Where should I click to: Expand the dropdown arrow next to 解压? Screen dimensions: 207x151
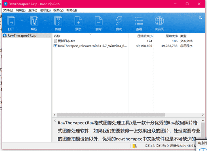pos(45,21)
